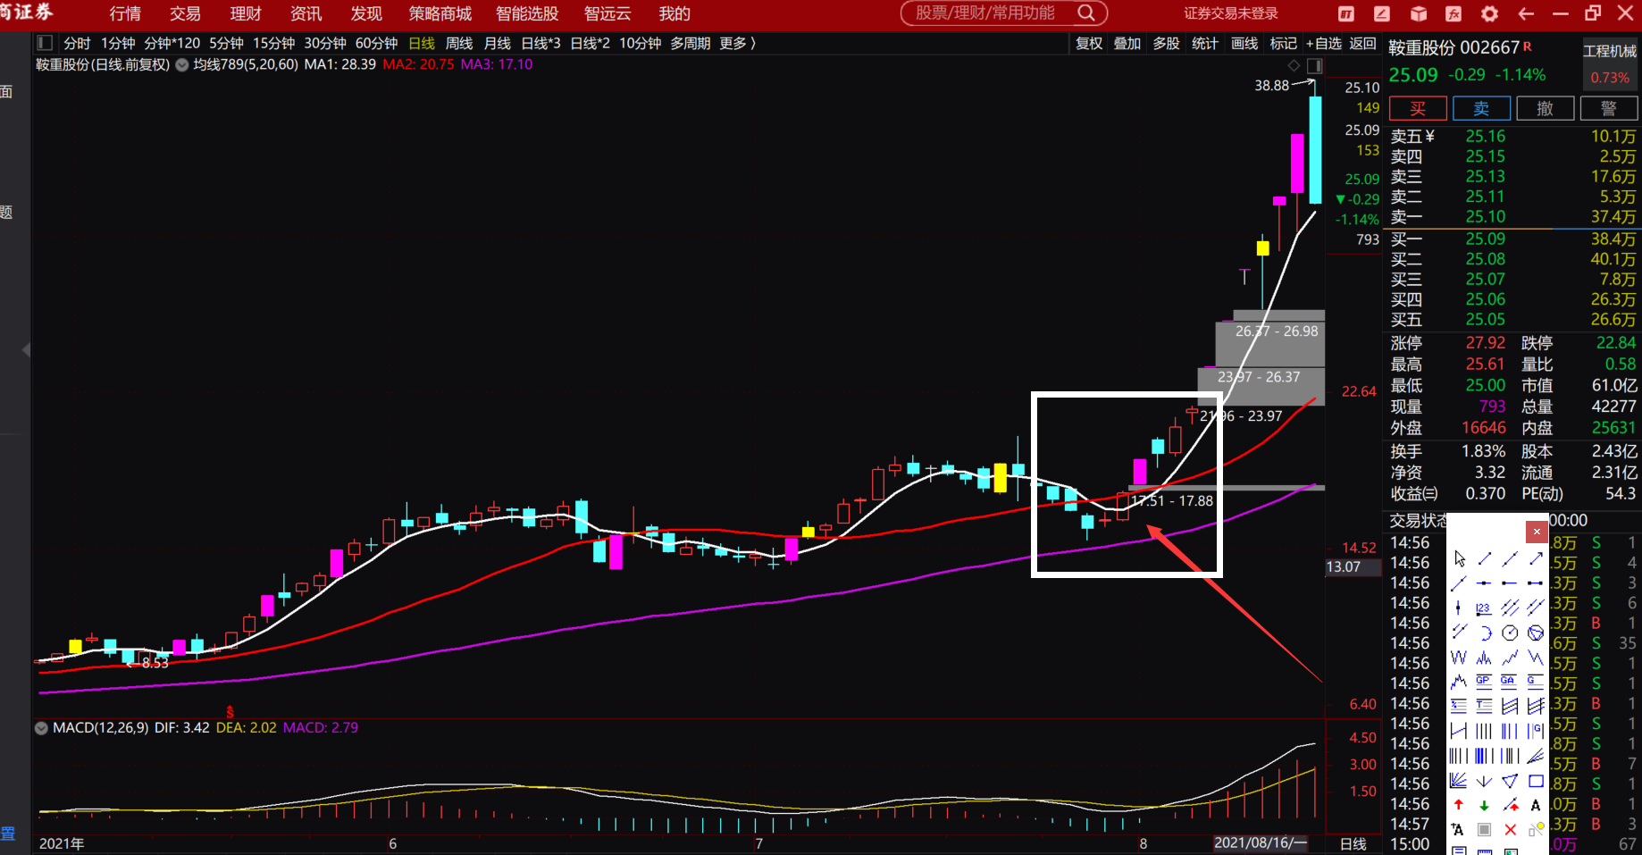Select the pointer cursor drawing tool
Viewport: 1642px width, 855px height.
1459,558
